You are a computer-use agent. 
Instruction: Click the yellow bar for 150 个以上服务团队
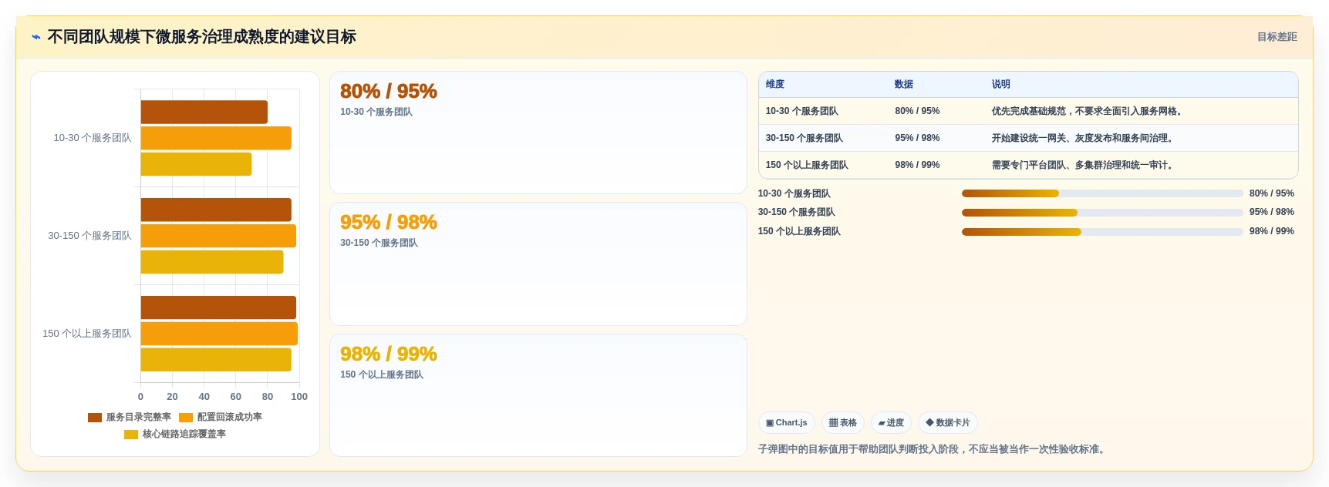[216, 360]
